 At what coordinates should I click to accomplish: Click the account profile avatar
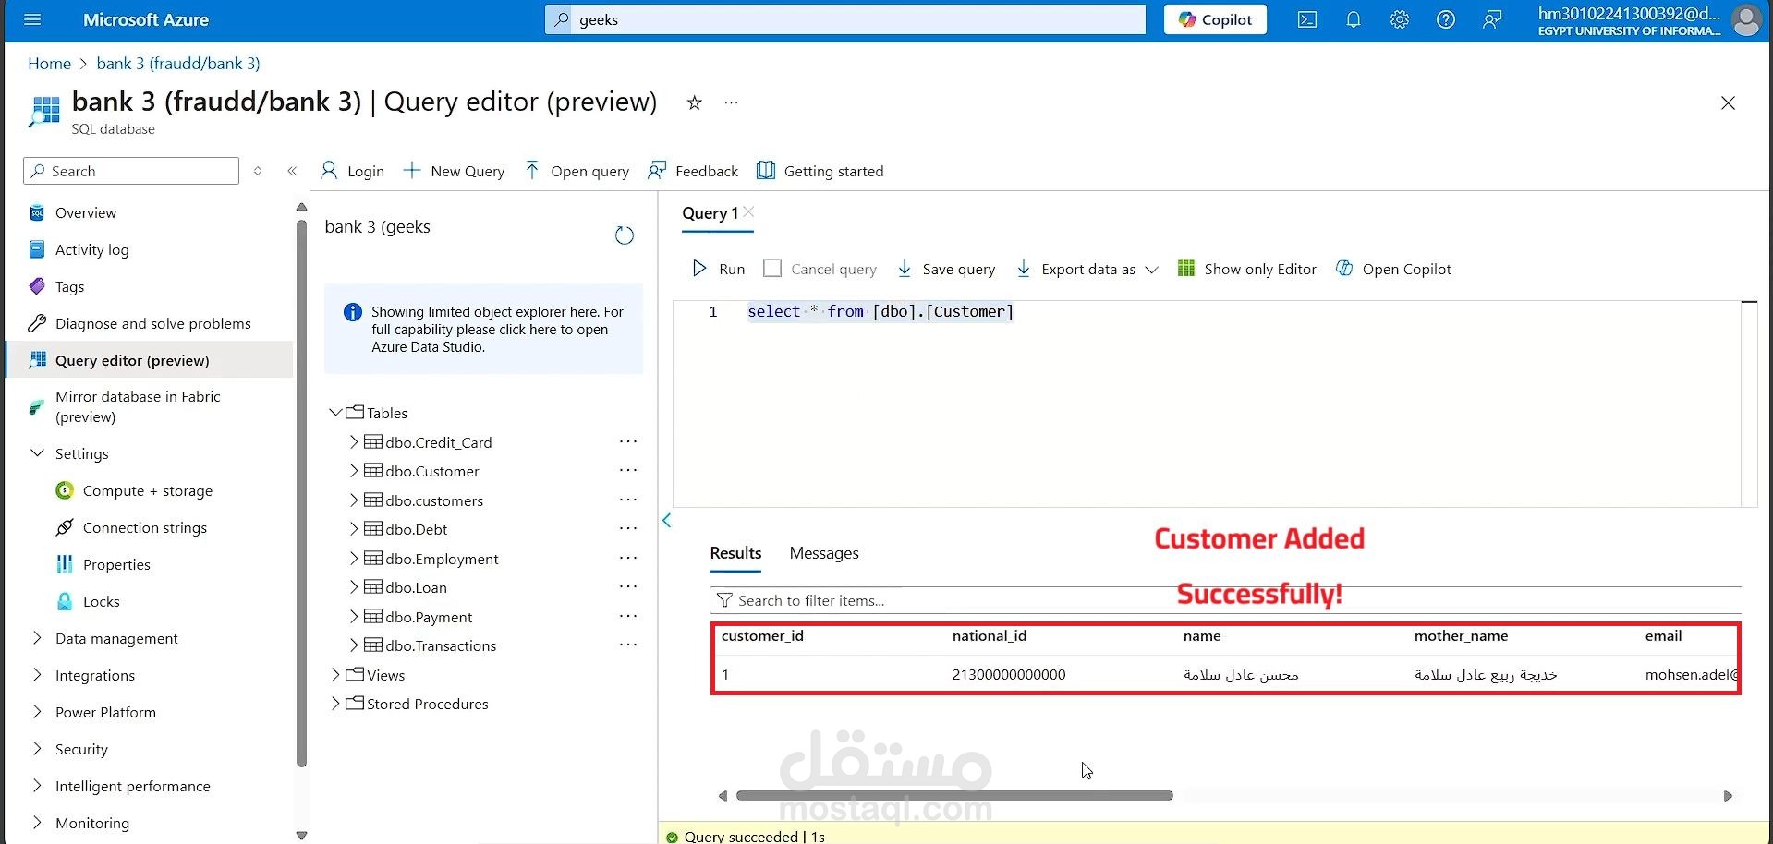tap(1746, 19)
